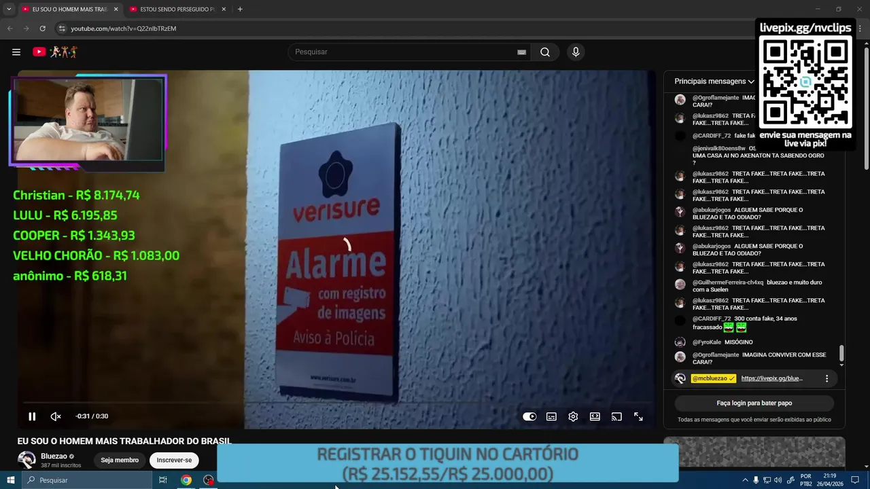Expand the Principais mensagens chat dropdown
Image resolution: width=870 pixels, height=489 pixels.
714,81
